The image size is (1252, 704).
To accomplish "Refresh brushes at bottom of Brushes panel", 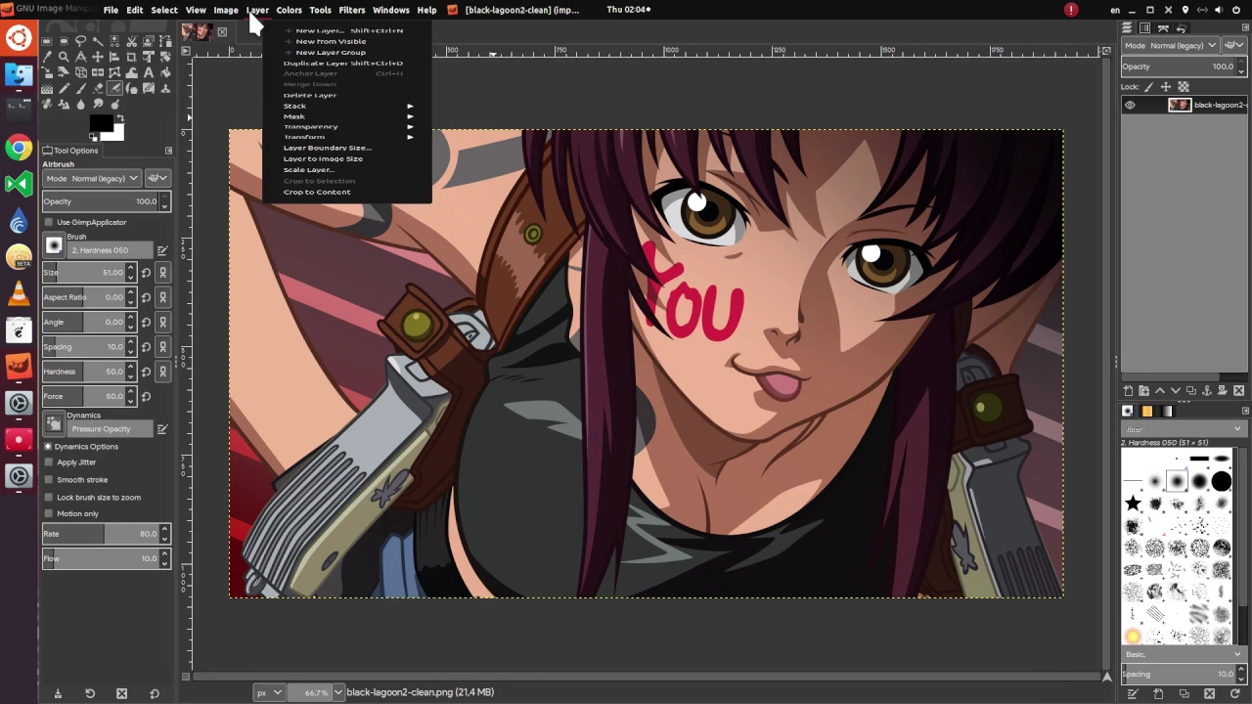I will [1234, 693].
